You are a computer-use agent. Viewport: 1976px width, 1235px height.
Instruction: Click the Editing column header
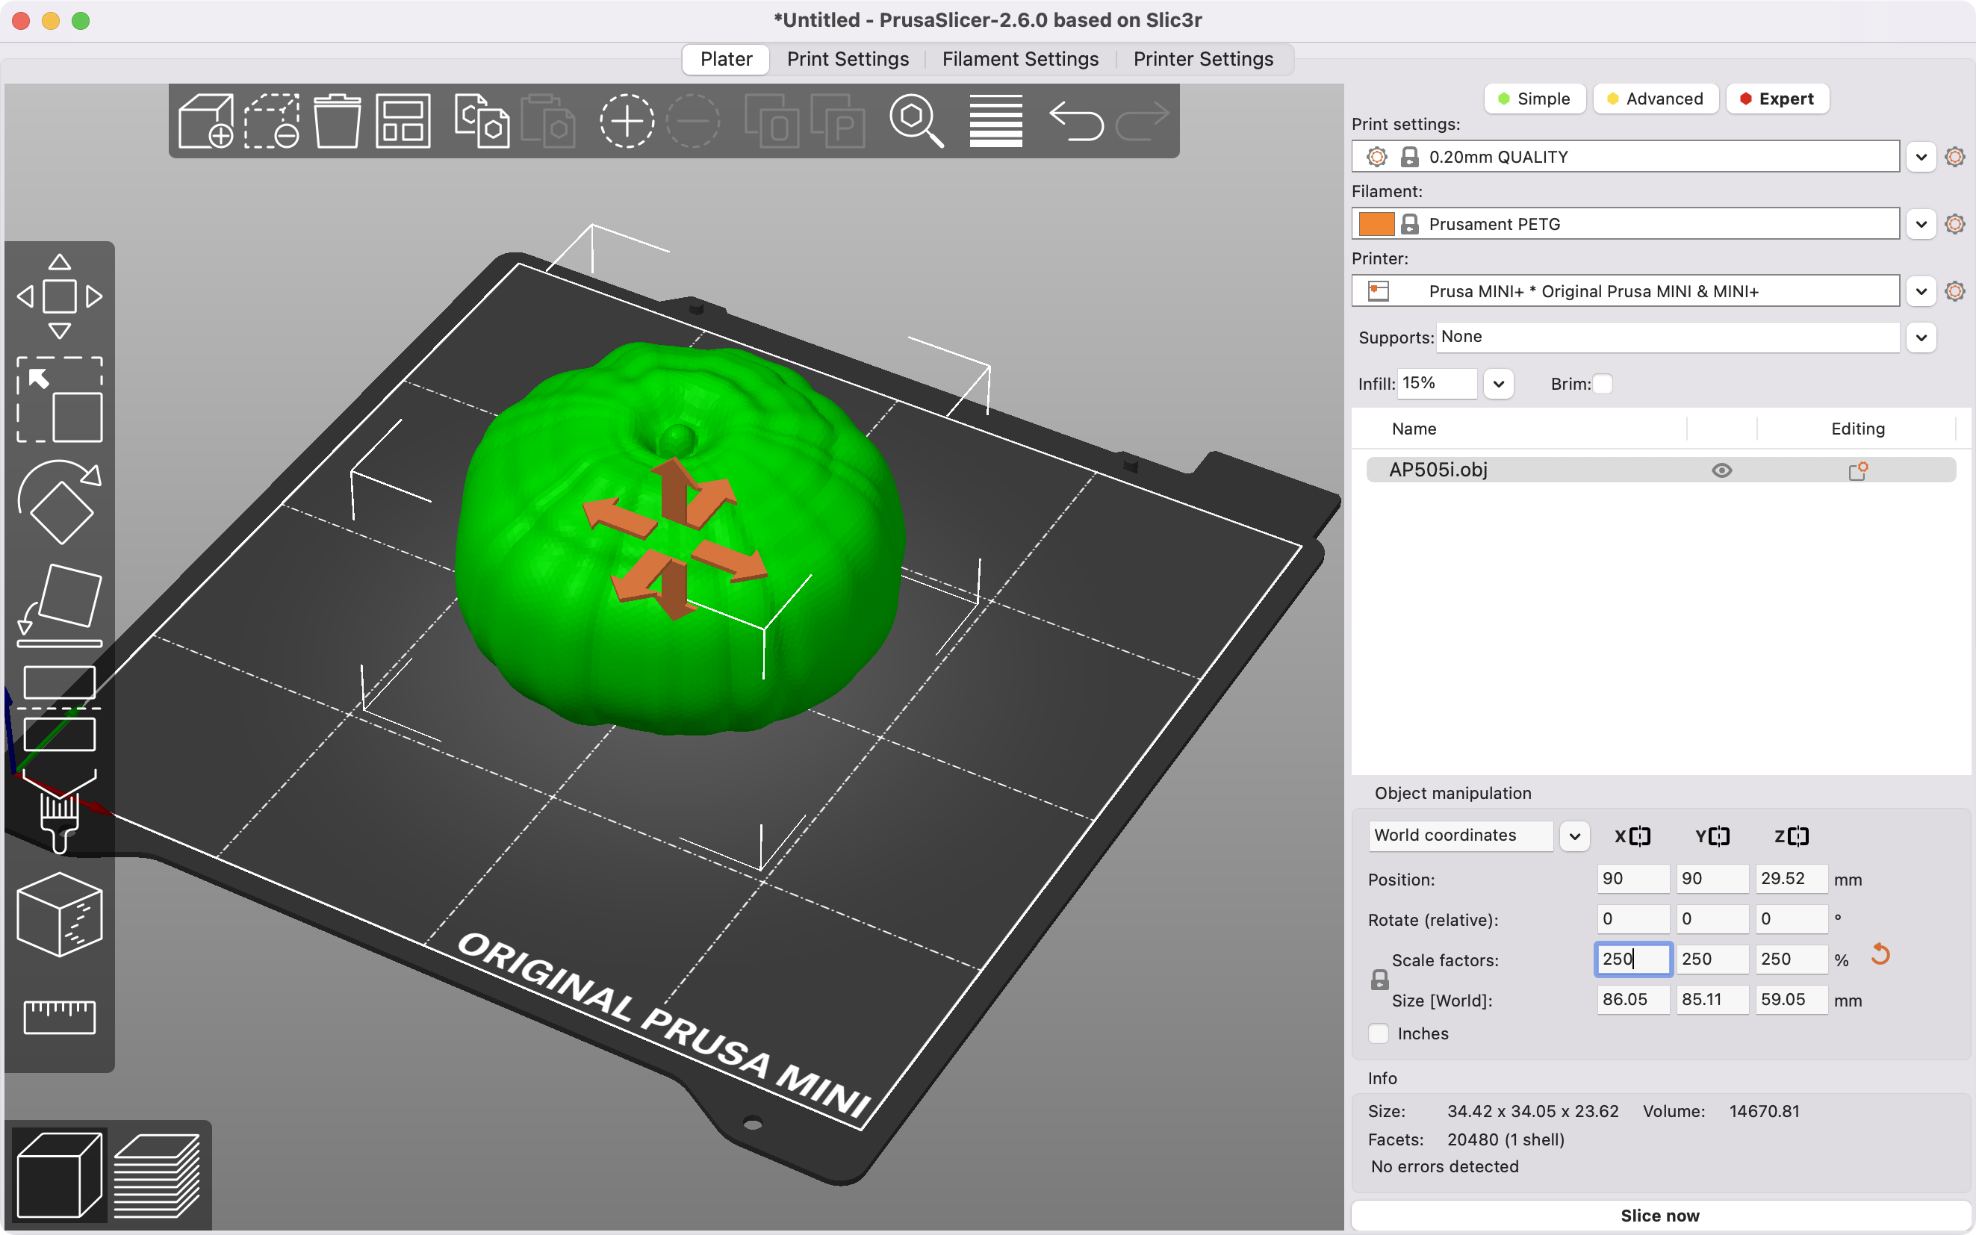[x=1857, y=429]
